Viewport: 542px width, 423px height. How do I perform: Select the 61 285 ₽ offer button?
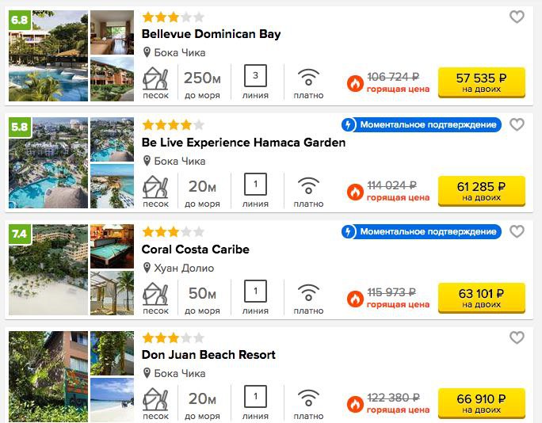click(x=482, y=191)
